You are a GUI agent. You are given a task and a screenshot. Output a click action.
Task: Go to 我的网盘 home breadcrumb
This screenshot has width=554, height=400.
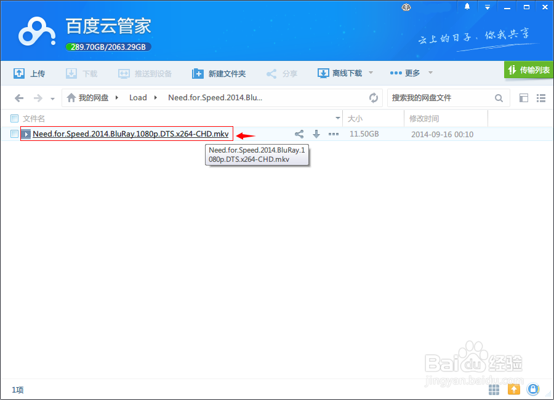[x=87, y=97]
